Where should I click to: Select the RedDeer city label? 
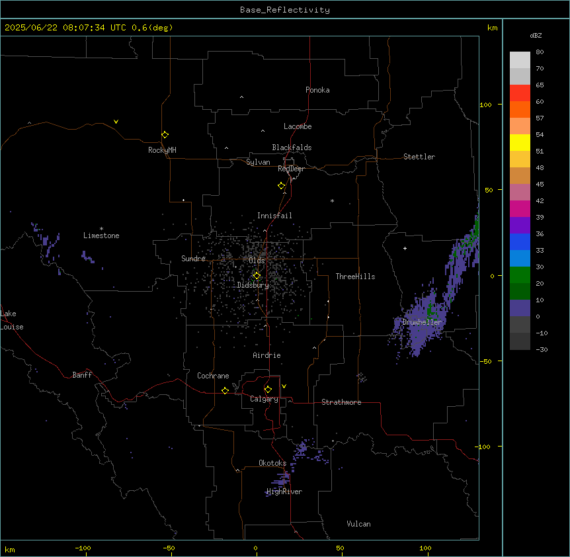point(291,169)
